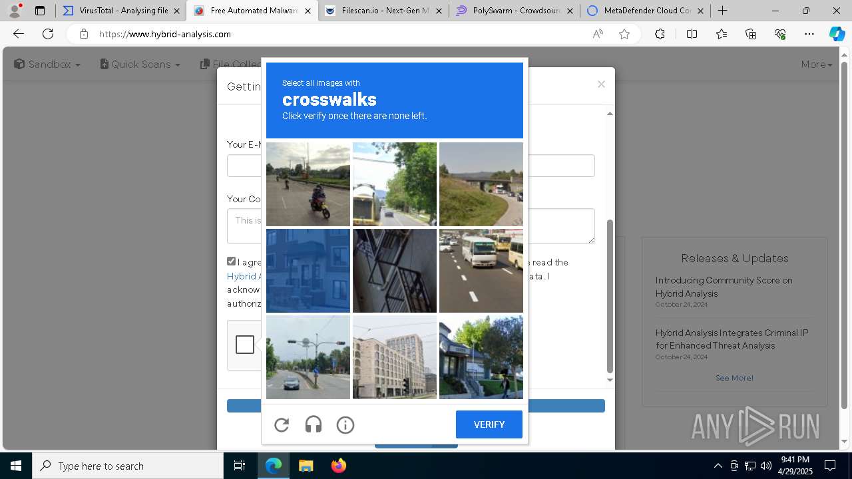Open the Extensions puzzle icon

click(x=660, y=34)
